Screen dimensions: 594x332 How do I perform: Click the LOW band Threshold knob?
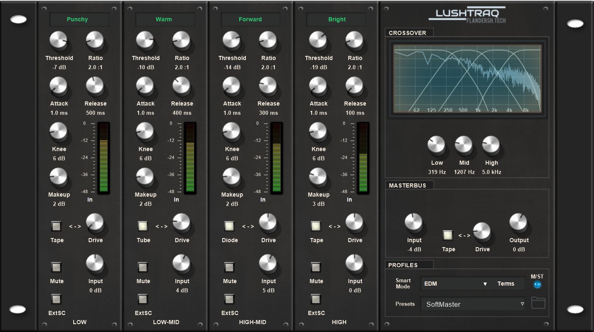58,40
